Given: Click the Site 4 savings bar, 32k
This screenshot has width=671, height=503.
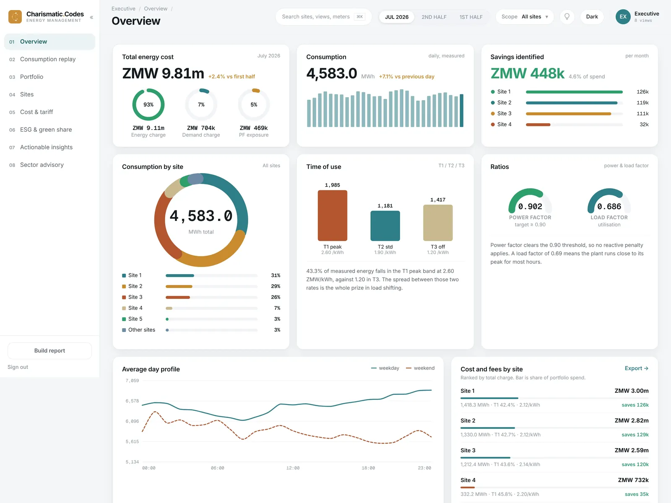Looking at the screenshot, I should (x=538, y=124).
